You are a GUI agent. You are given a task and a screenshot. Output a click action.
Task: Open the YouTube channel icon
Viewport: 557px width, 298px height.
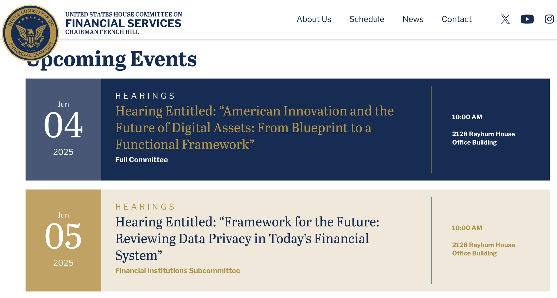pos(527,19)
